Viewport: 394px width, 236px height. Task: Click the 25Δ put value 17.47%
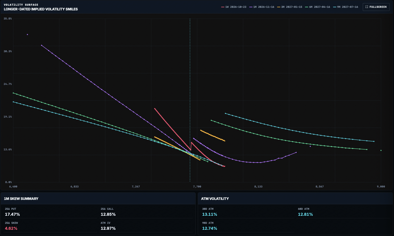coord(12,214)
